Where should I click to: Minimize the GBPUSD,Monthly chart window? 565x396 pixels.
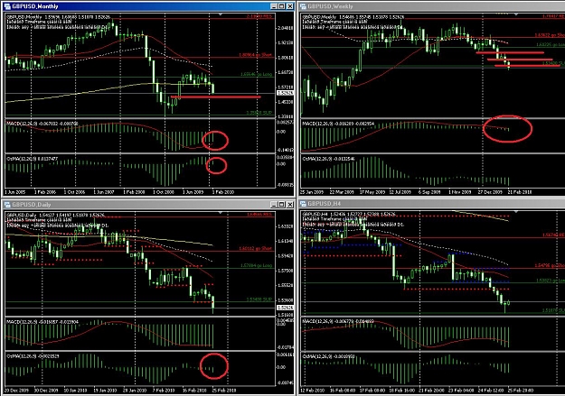(274, 6)
